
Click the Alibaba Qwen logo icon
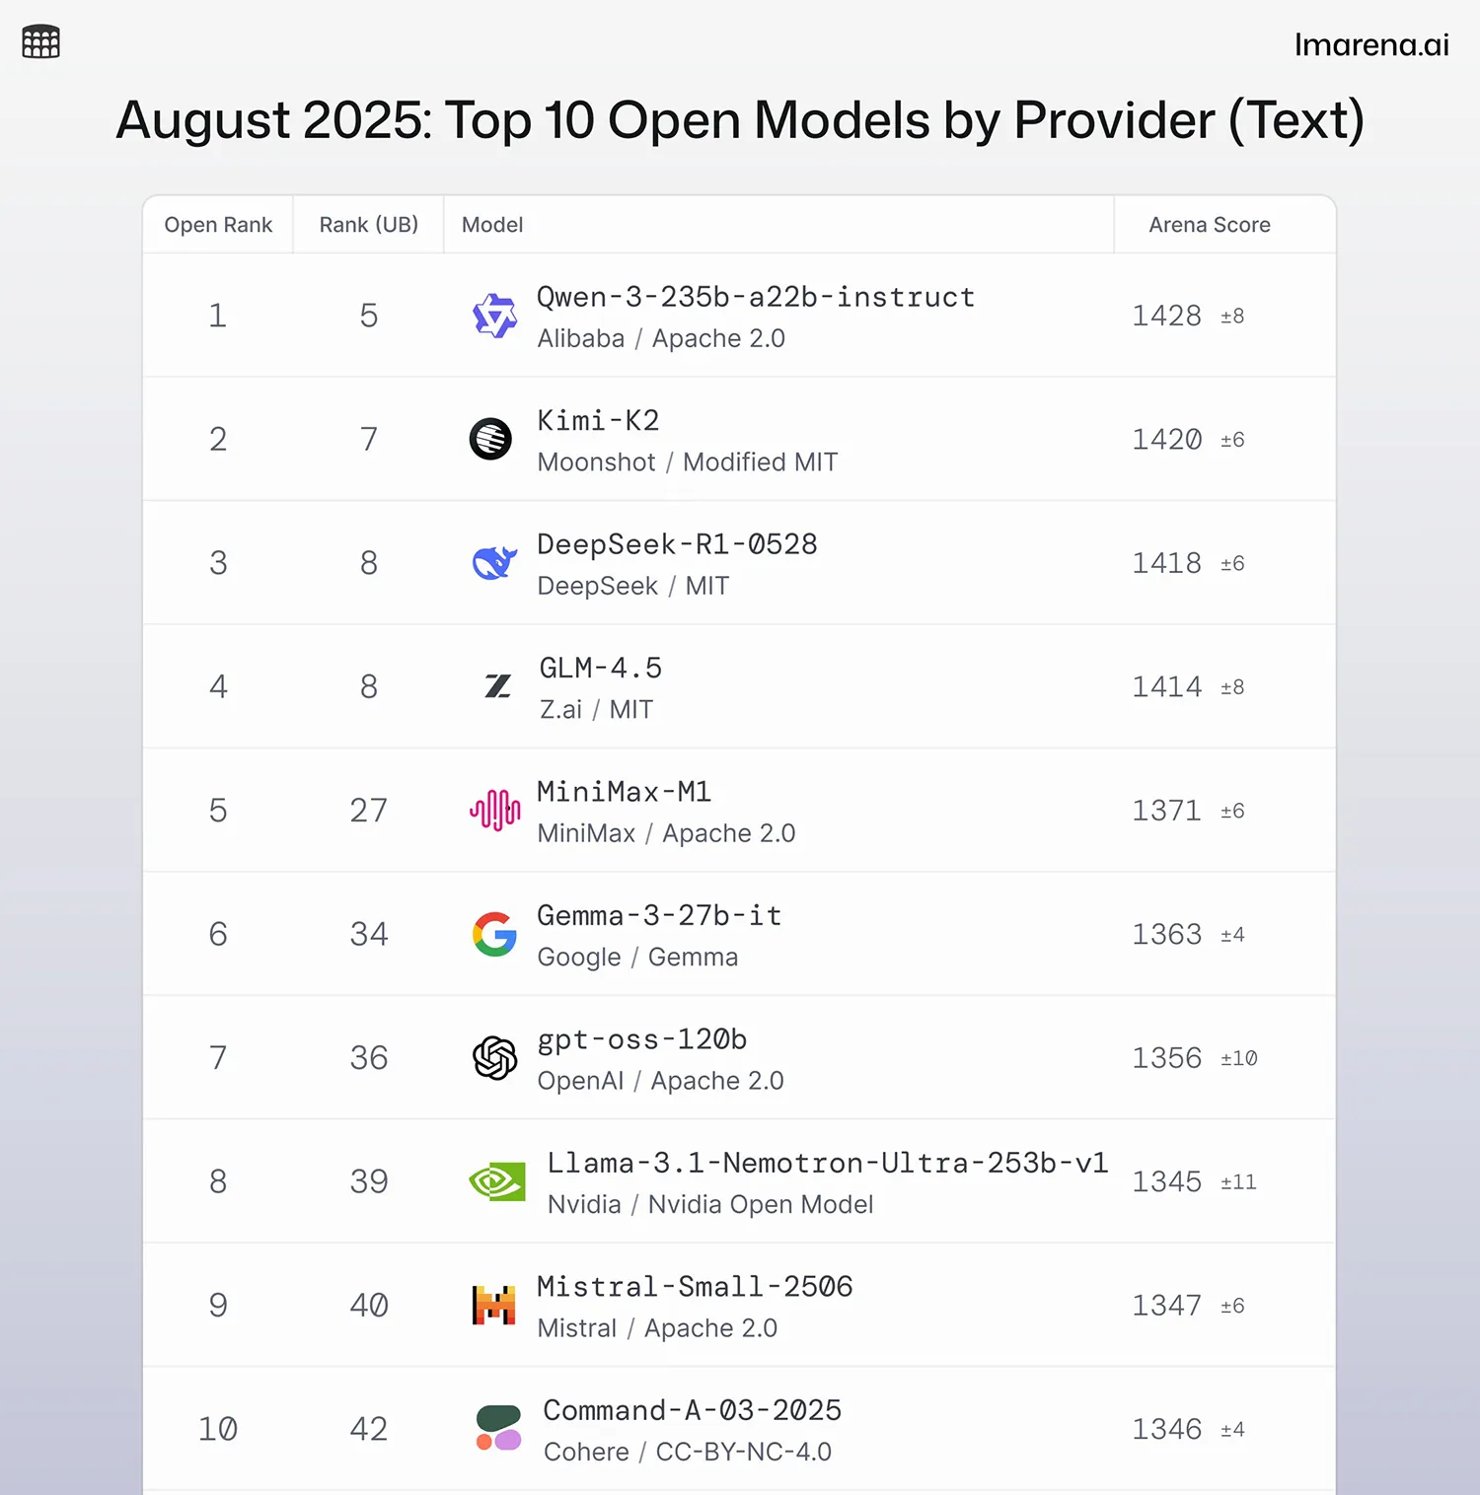(x=494, y=316)
